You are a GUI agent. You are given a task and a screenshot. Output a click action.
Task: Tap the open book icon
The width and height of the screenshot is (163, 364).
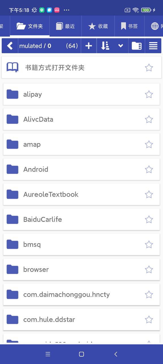coord(12,67)
